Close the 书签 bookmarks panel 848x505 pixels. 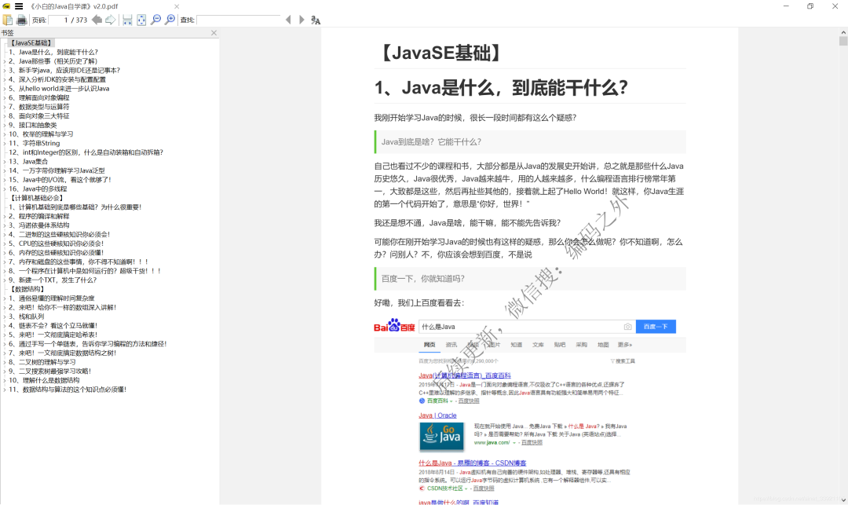point(214,33)
